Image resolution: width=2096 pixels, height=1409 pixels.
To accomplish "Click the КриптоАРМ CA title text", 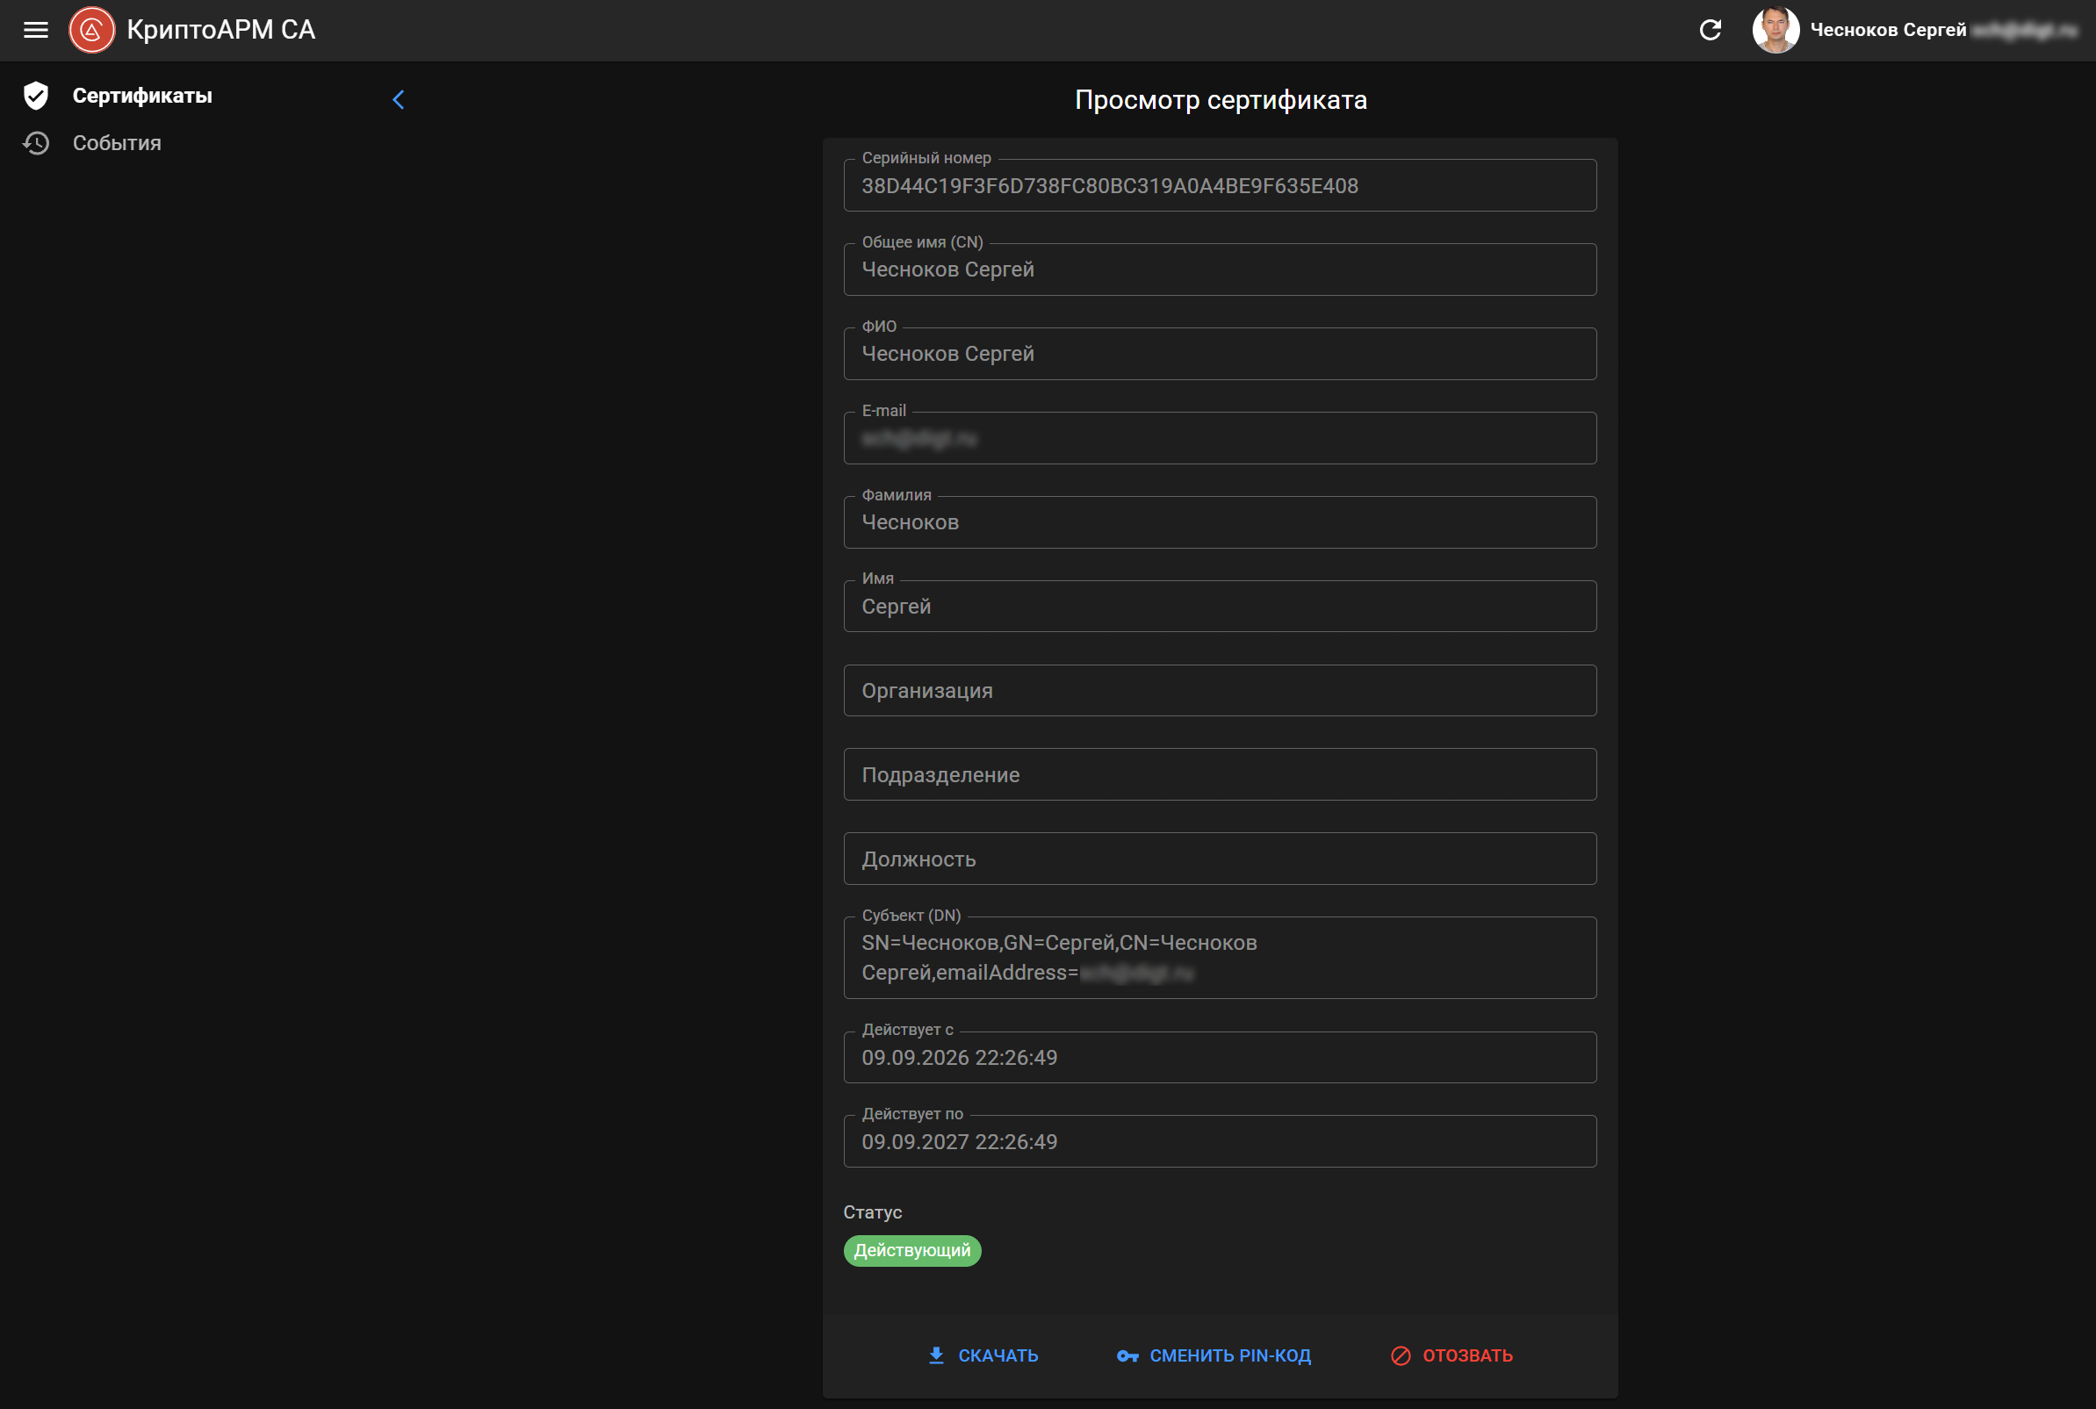I will (x=221, y=30).
